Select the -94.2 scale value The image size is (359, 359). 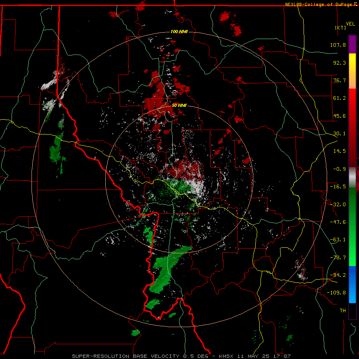[338, 275]
